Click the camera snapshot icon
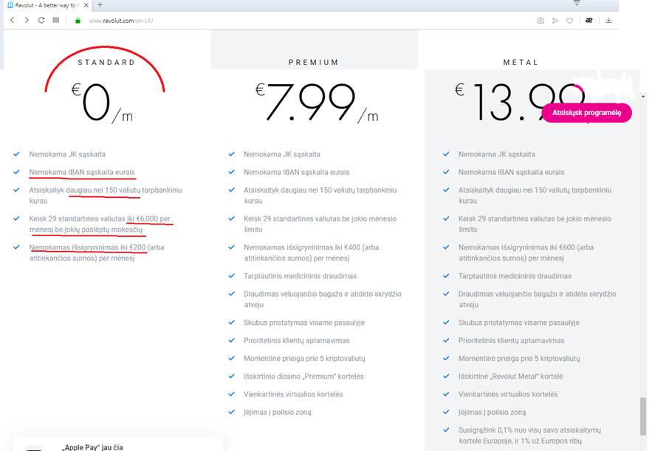 pos(541,20)
